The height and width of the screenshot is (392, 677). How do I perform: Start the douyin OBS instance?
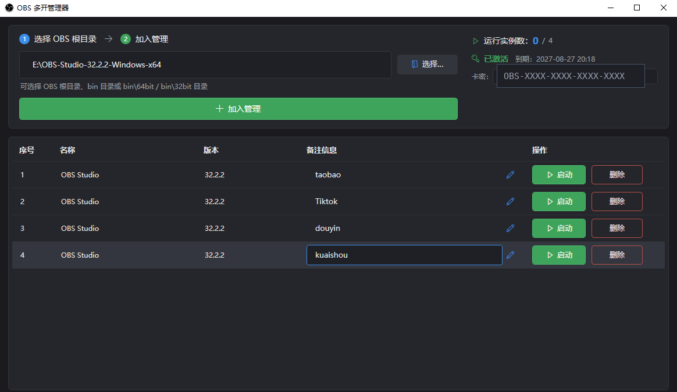[x=559, y=229]
